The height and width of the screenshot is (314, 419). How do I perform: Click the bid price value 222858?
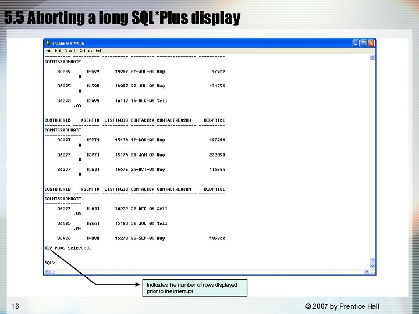click(217, 155)
